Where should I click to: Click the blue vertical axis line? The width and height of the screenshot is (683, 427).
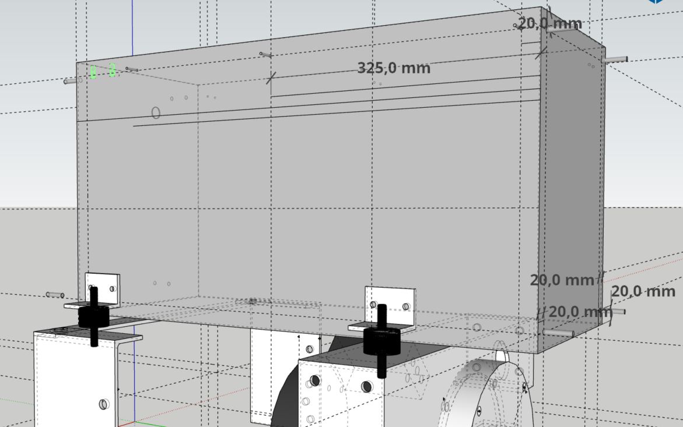point(133,29)
